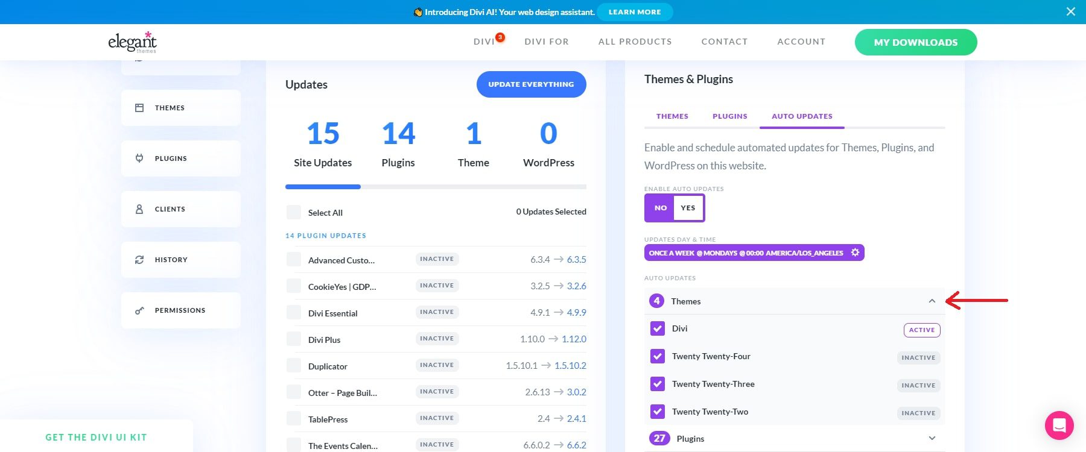Expand the Plugins auto updates section

click(x=932, y=438)
